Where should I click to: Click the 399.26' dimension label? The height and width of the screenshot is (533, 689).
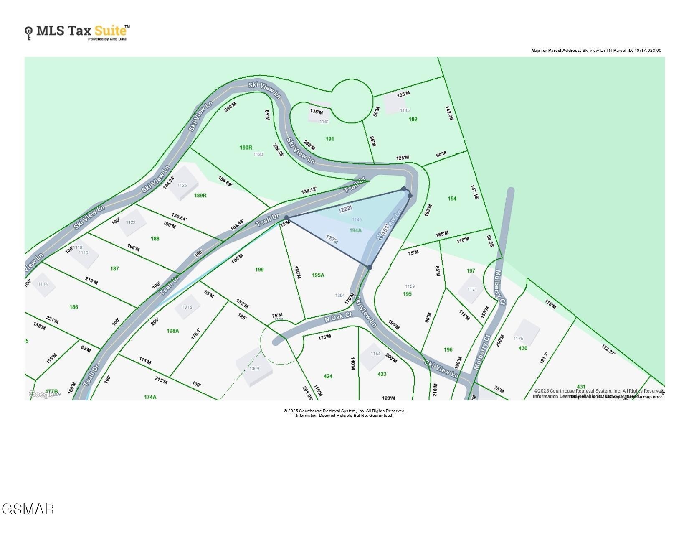pos(279,150)
